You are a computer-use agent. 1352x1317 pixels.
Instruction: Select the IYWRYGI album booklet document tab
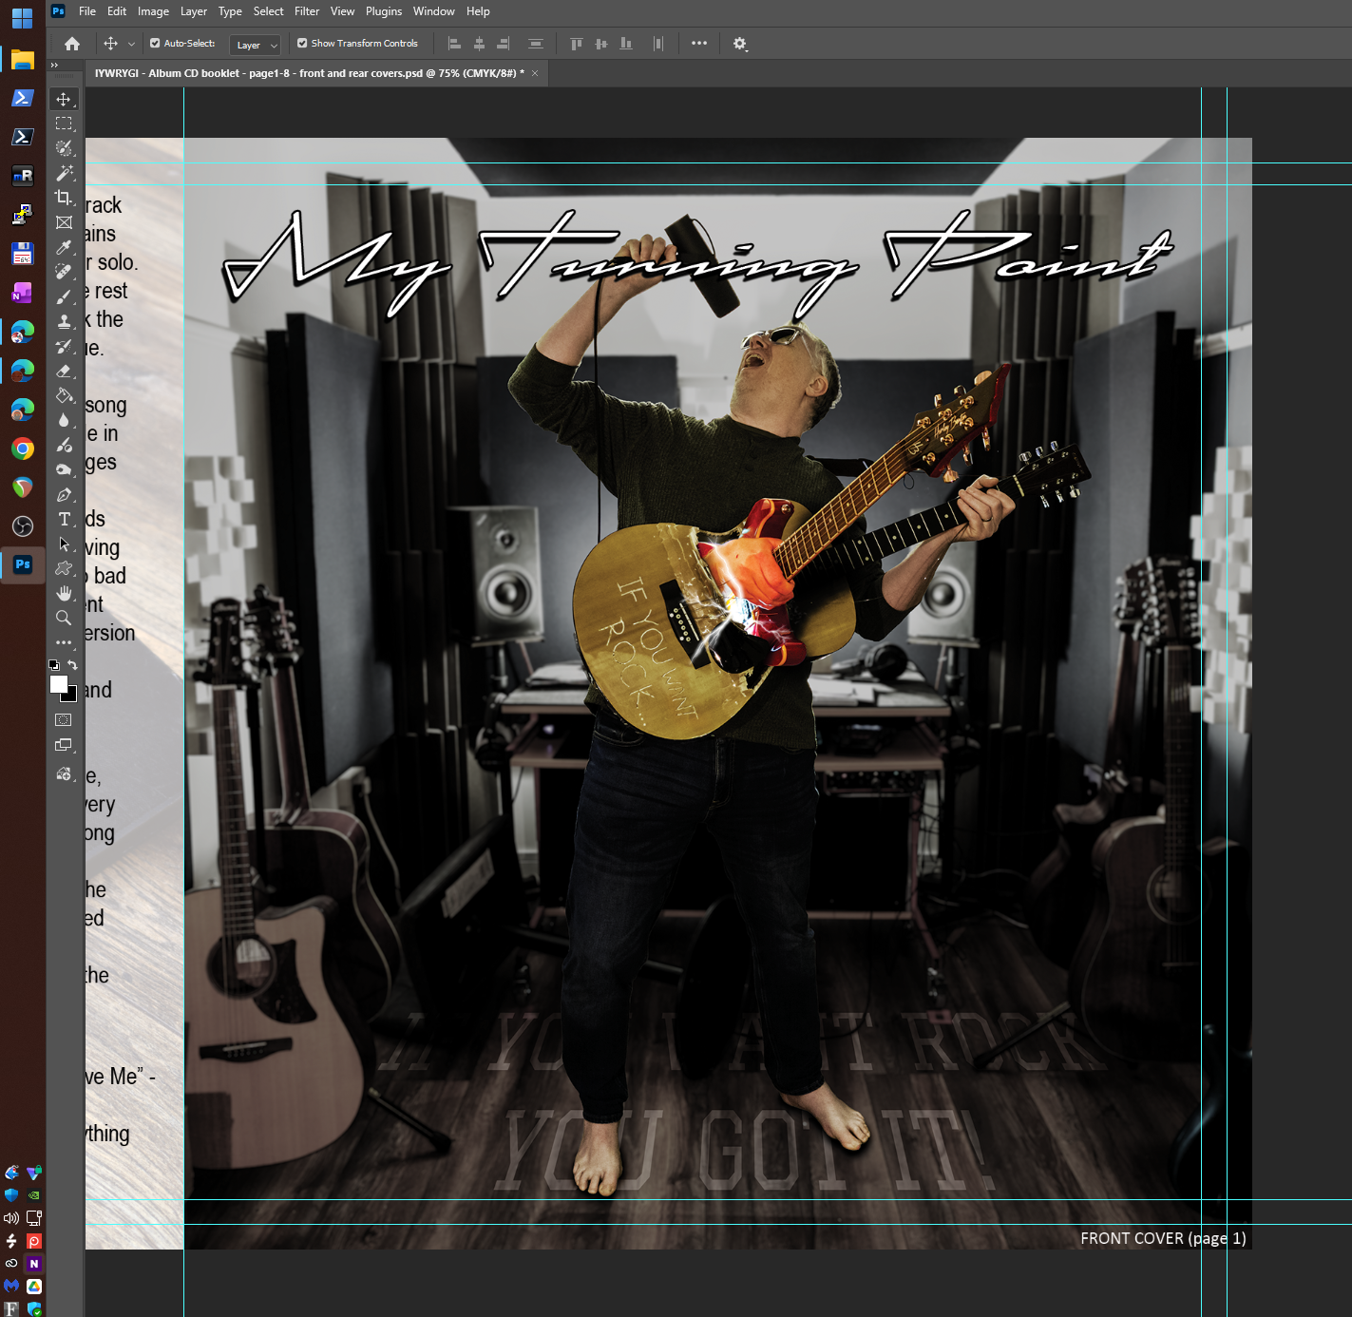pyautogui.click(x=309, y=73)
